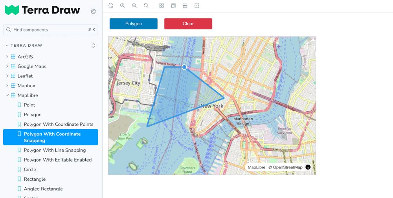Expand the Mapbox tree chevron

point(7,86)
